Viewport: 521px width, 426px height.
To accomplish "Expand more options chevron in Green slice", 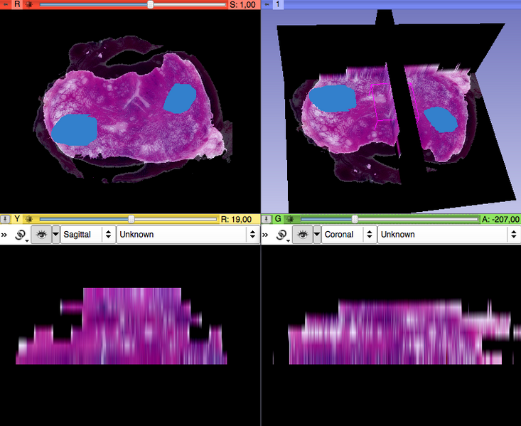I will pos(266,235).
